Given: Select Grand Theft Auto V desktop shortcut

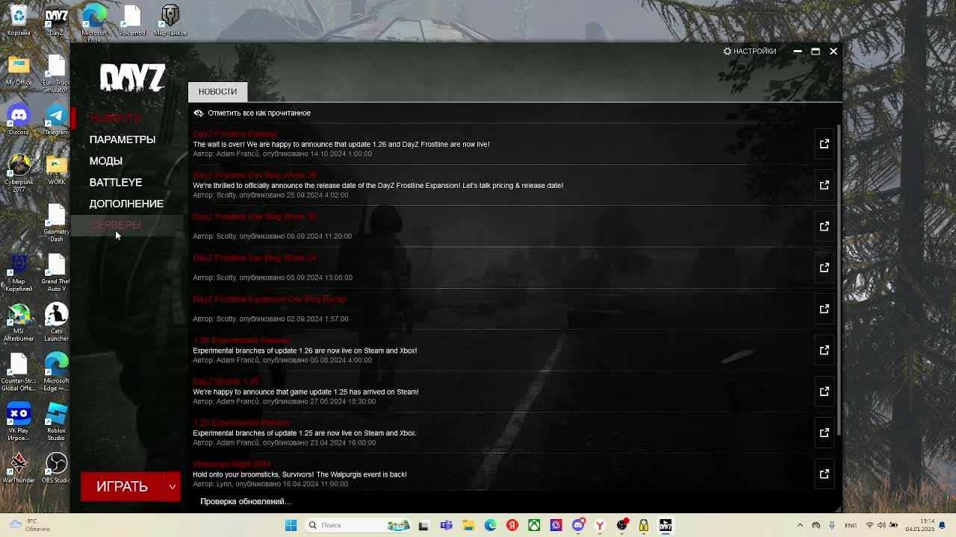Looking at the screenshot, I should [x=56, y=272].
